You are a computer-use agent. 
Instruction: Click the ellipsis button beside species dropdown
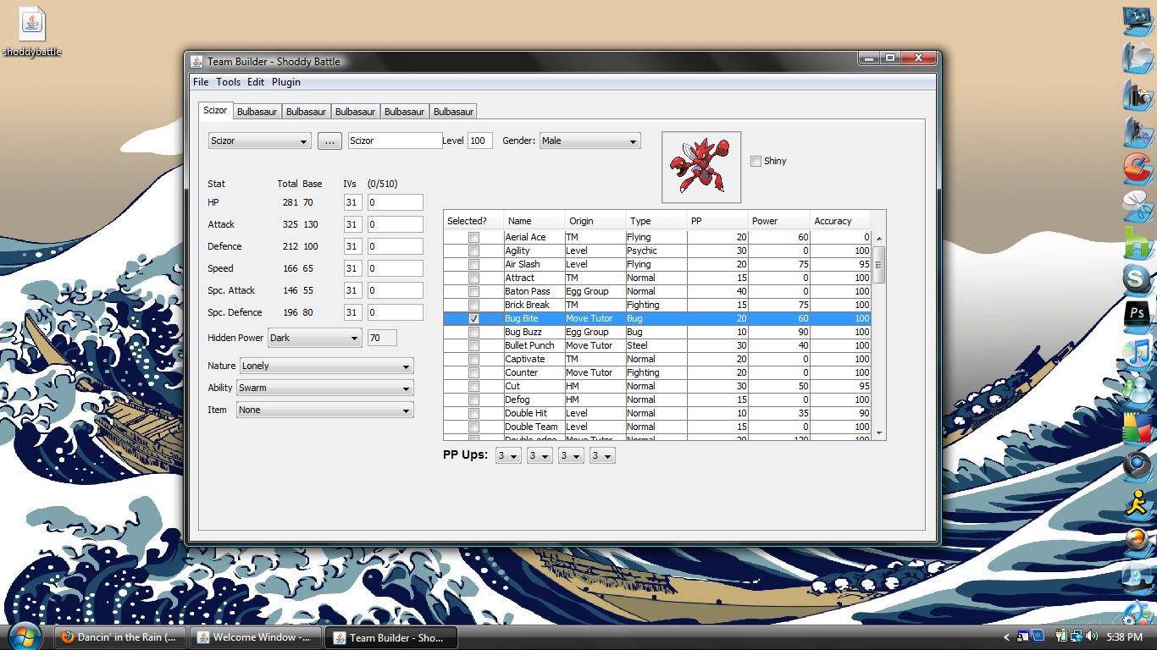(x=329, y=140)
